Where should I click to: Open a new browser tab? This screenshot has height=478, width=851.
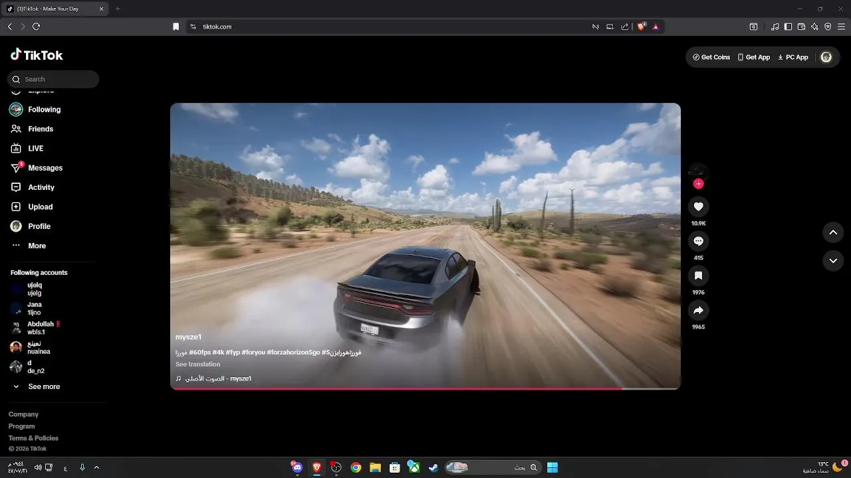pos(118,9)
